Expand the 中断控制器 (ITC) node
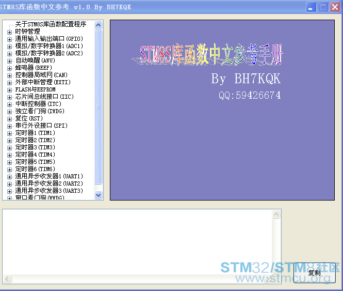The width and height of the screenshot is (343, 291). point(9,104)
